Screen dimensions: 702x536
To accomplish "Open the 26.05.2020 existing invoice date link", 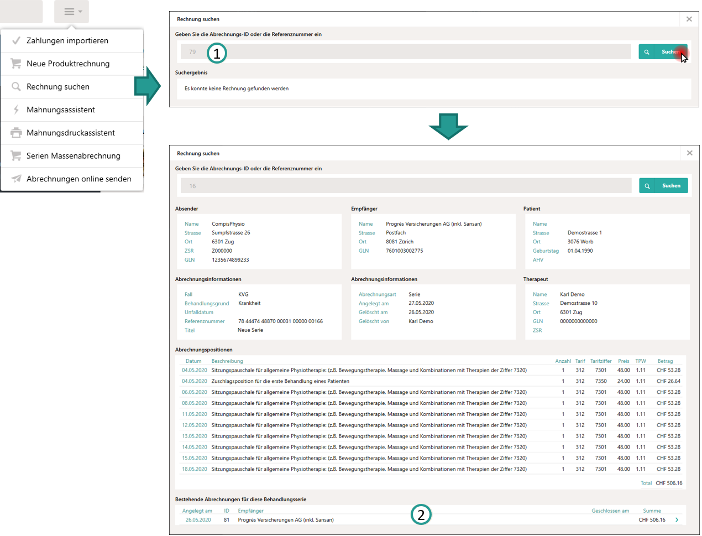I will coord(198,520).
